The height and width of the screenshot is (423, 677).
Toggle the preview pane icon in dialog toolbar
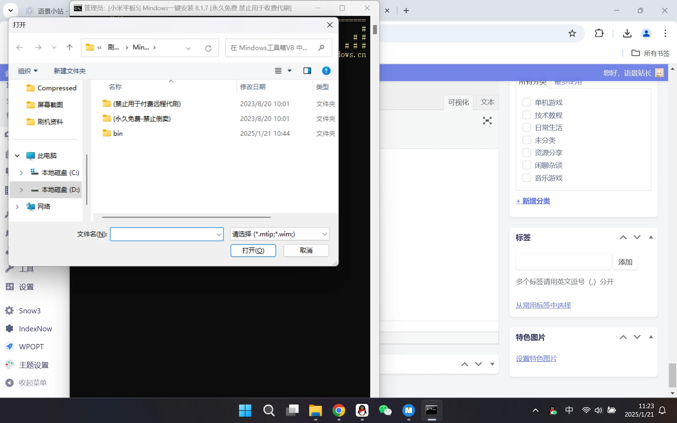point(307,70)
